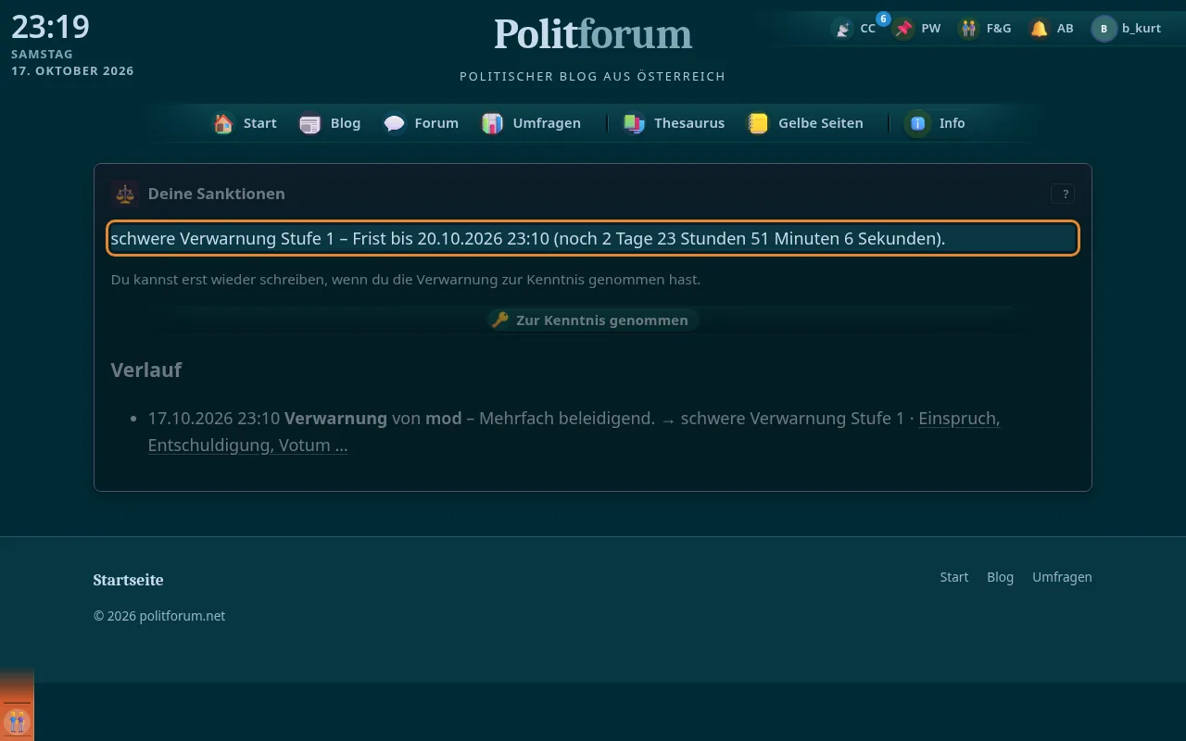The width and height of the screenshot is (1186, 741).
Task: Open the Blog newspaper icon in navigation
Action: click(310, 123)
